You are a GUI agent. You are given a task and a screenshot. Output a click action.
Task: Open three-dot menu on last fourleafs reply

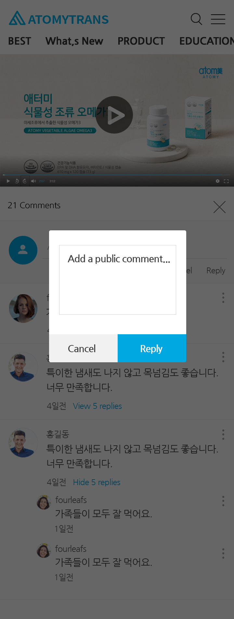point(223,554)
